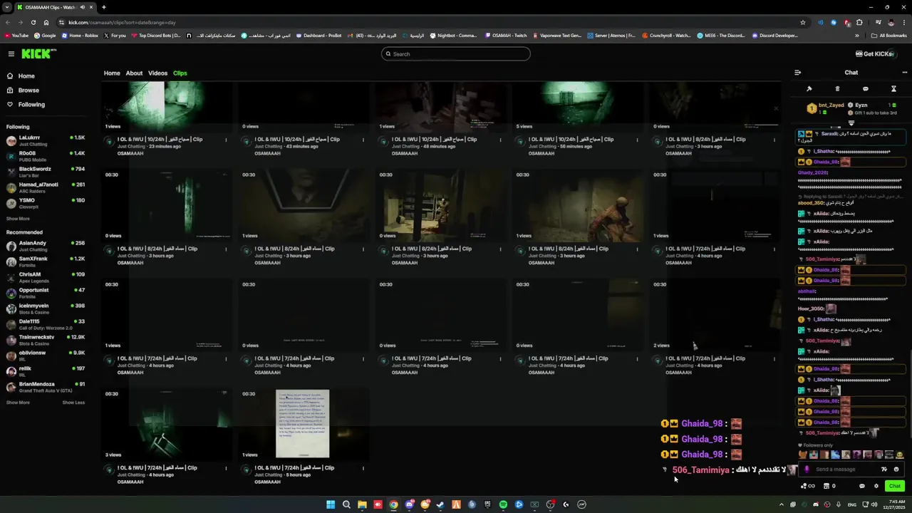Image resolution: width=912 pixels, height=513 pixels.
Task: Open AsianAndy channel in Recommended
Action: (x=46, y=246)
